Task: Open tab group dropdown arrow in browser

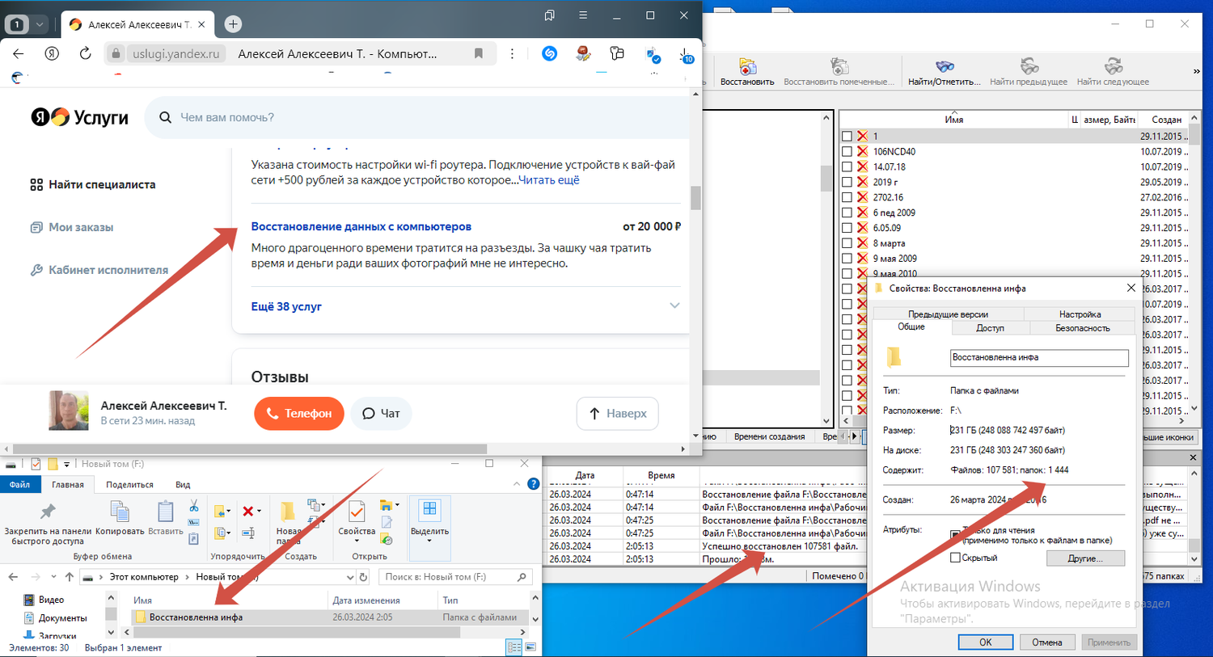Action: [39, 24]
